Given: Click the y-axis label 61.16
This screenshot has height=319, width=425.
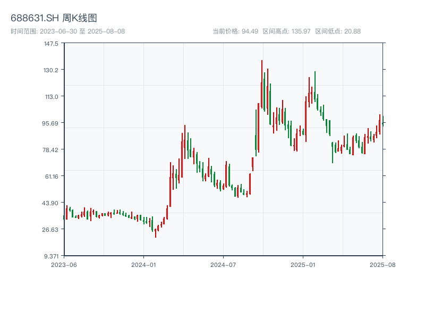Looking at the screenshot, I should 52,177.
